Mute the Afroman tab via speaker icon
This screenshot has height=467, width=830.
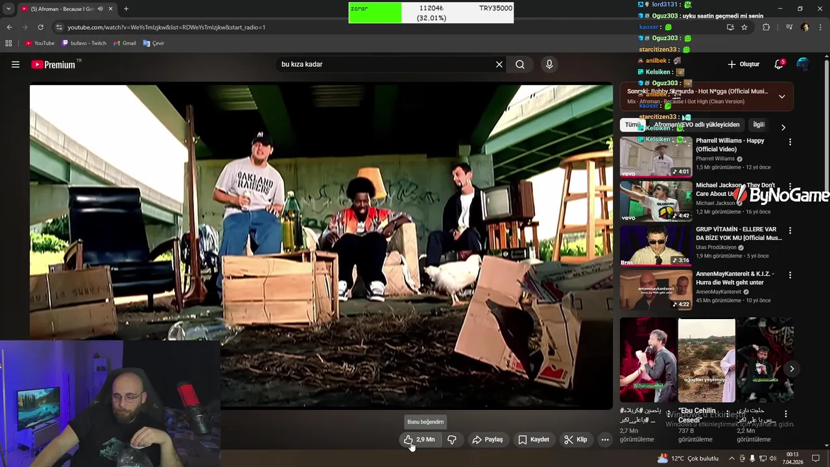100,9
